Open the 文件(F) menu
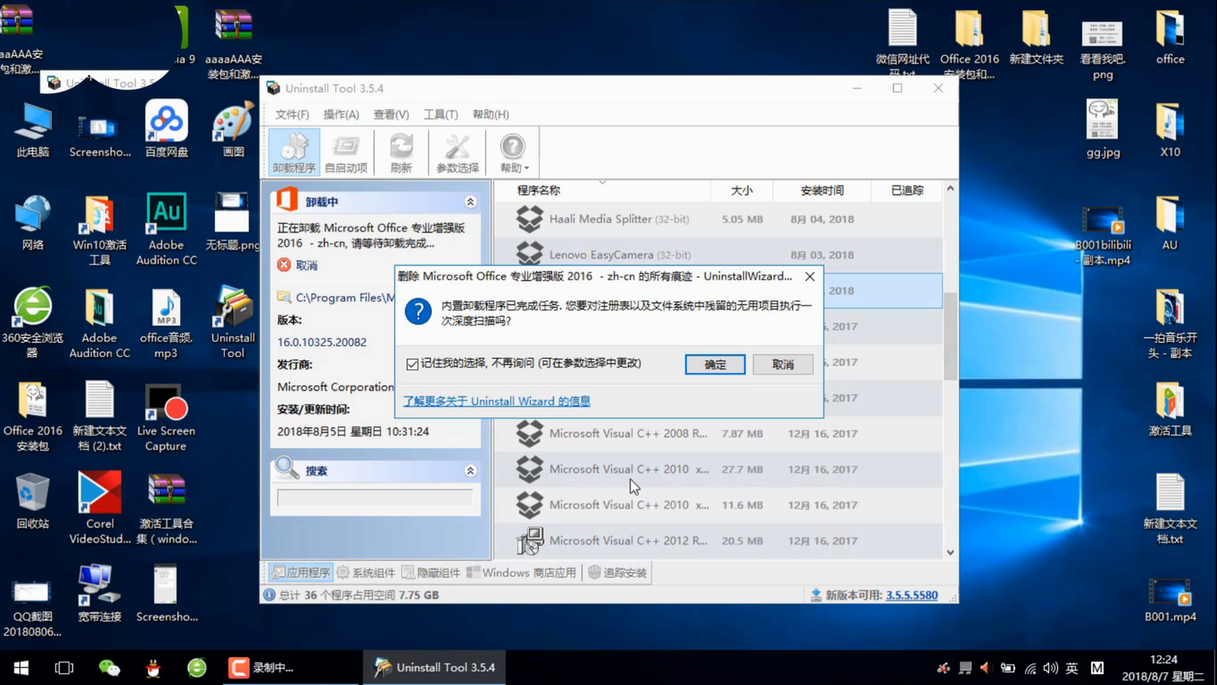This screenshot has width=1217, height=685. 292,114
